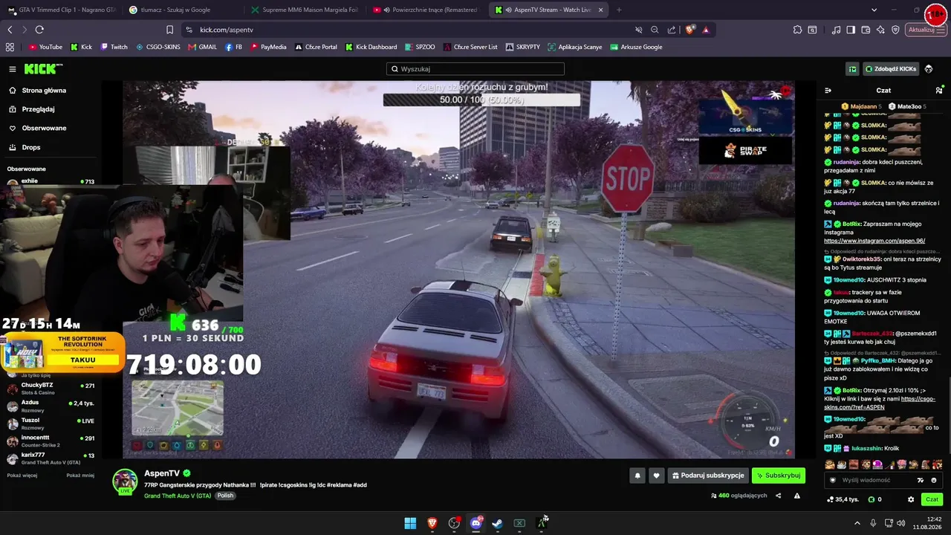Click the green Subskrybuj button
Screen dimensions: 951x535
779,476
